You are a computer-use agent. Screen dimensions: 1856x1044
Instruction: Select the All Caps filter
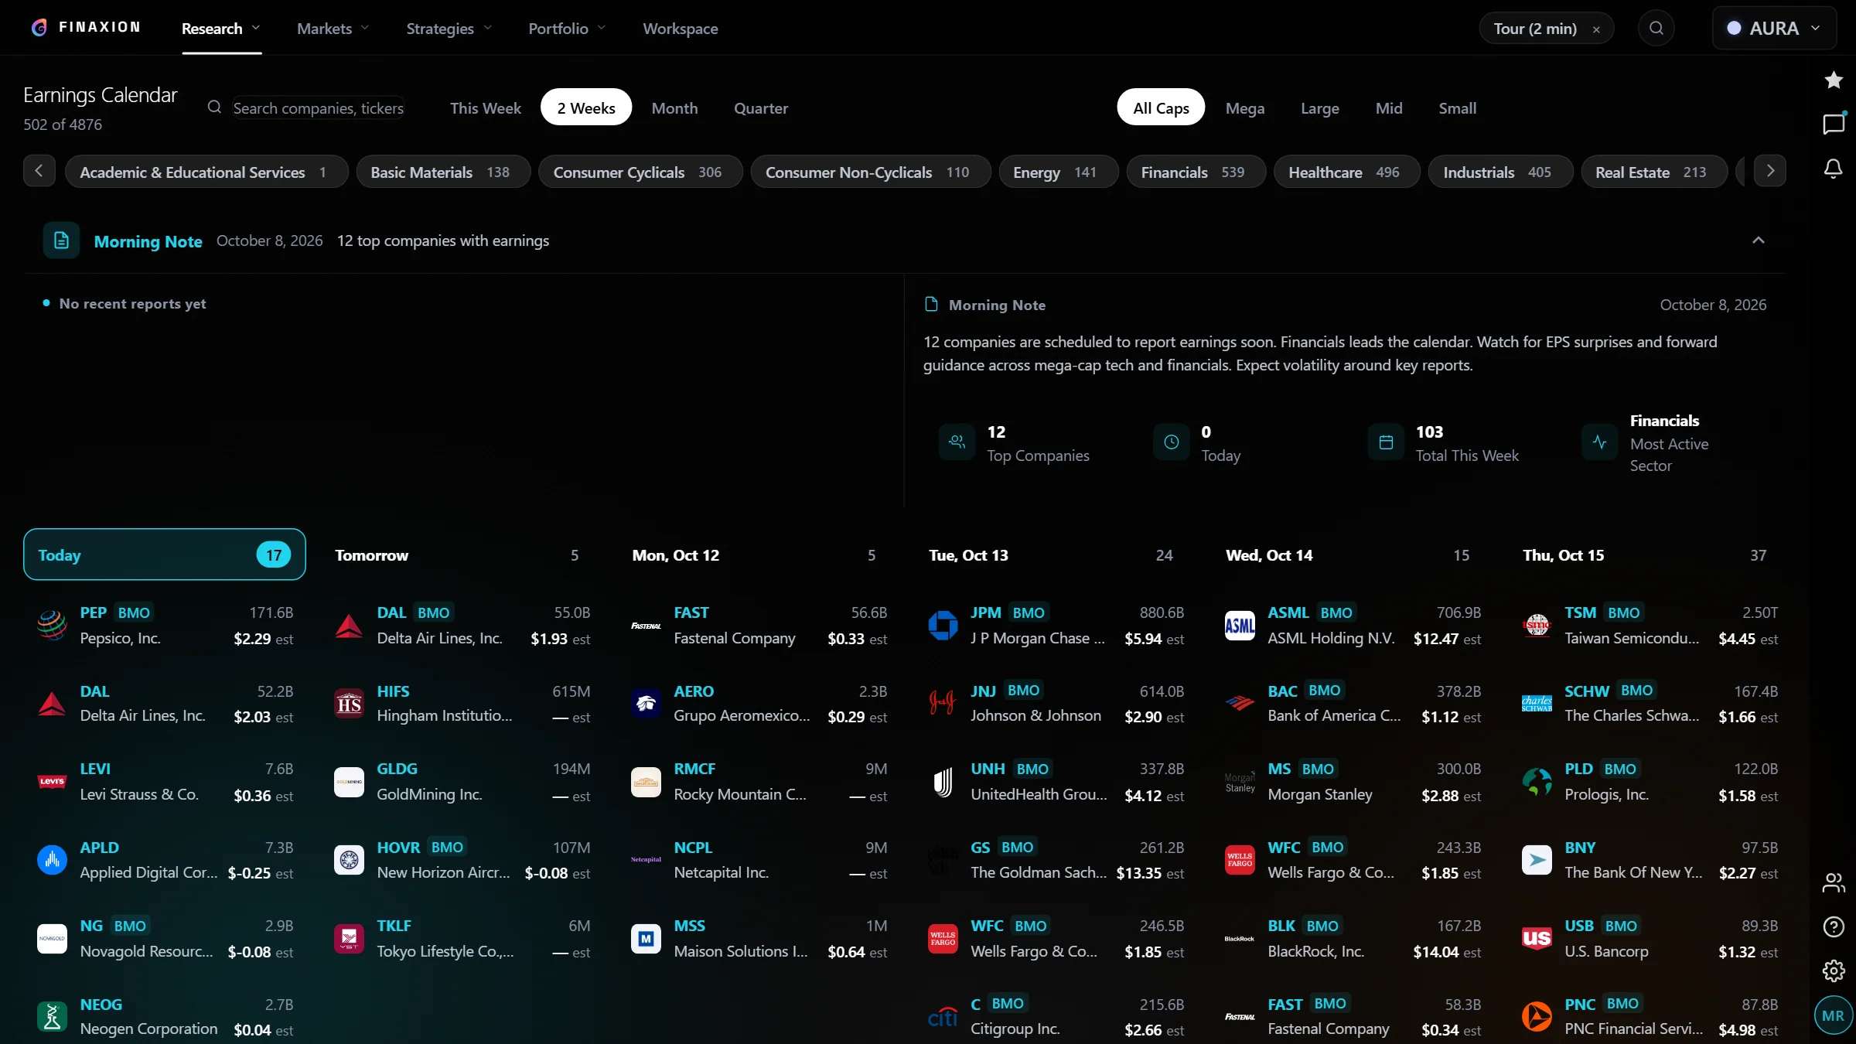1161,108
